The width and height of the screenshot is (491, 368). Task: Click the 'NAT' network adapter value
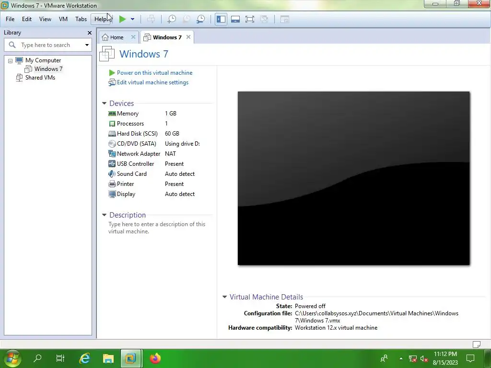pyautogui.click(x=170, y=154)
